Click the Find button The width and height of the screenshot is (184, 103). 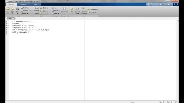(54, 13)
